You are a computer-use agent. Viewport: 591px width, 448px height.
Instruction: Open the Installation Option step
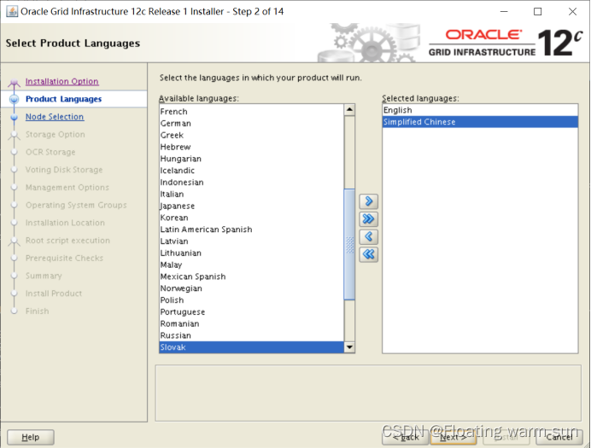(62, 81)
